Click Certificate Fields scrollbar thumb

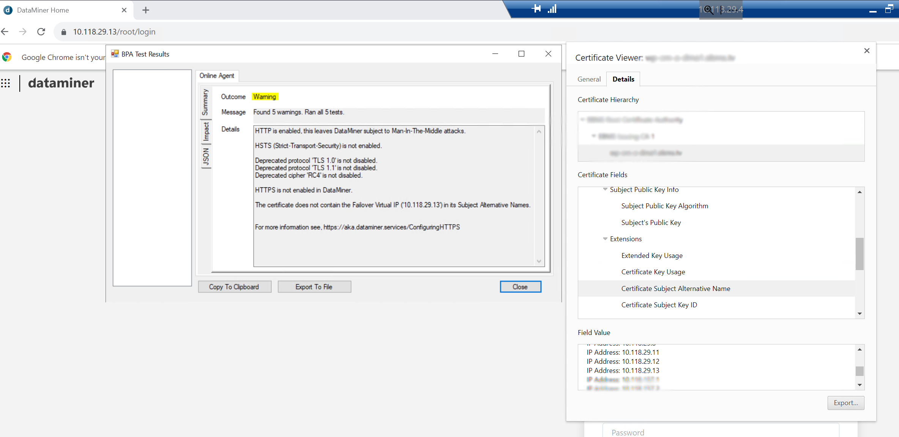859,254
